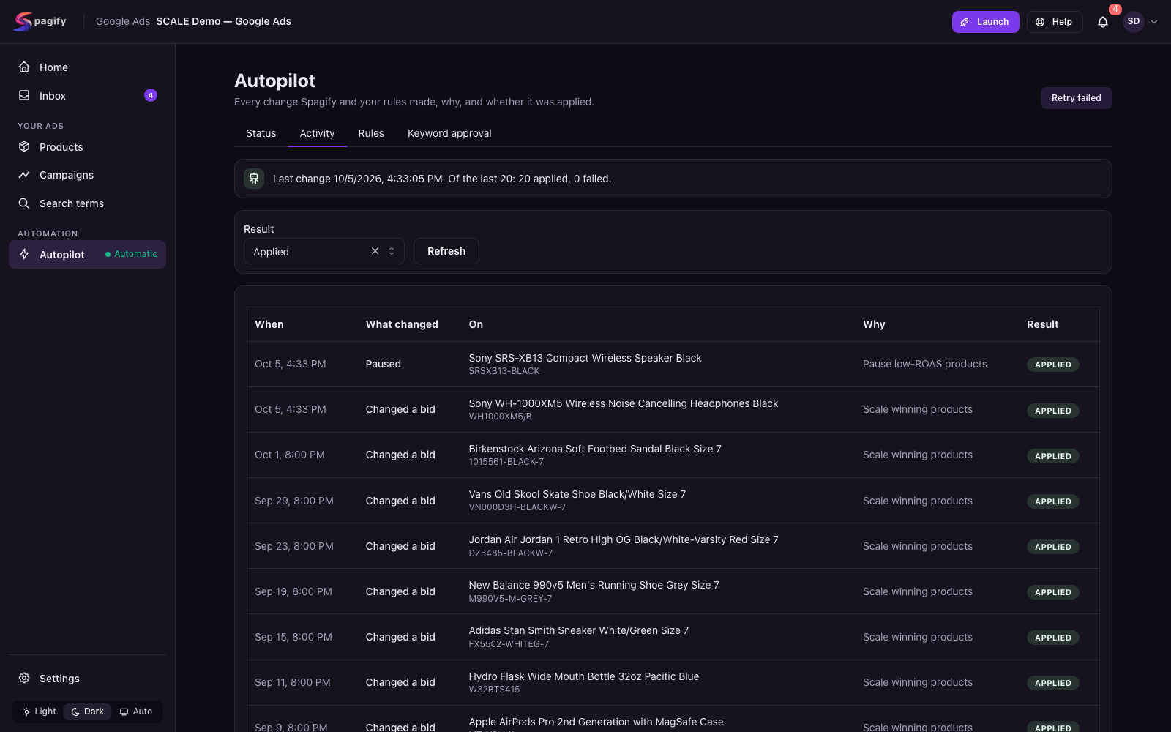The width and height of the screenshot is (1171, 732).
Task: Clear the Applied result filter
Action: 375,251
